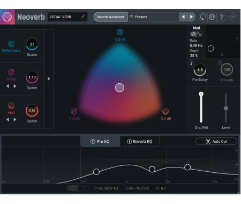Select next Plate reverb type
This screenshot has height=204, width=241.
[15, 86]
